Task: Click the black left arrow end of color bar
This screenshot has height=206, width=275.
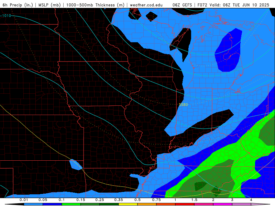Action: pyautogui.click(x=14, y=204)
